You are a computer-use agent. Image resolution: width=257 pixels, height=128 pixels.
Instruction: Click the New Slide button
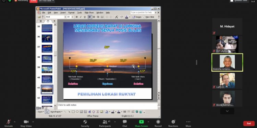coord(149,17)
